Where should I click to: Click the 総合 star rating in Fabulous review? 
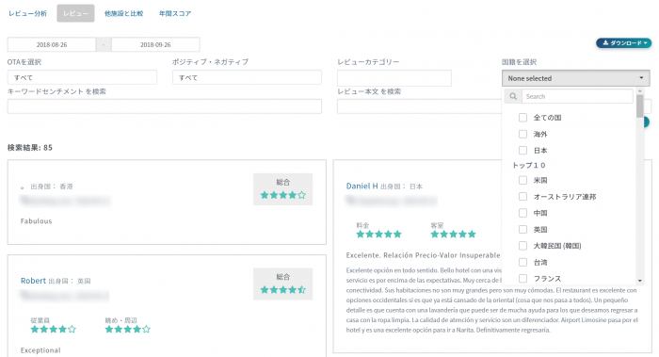point(282,195)
